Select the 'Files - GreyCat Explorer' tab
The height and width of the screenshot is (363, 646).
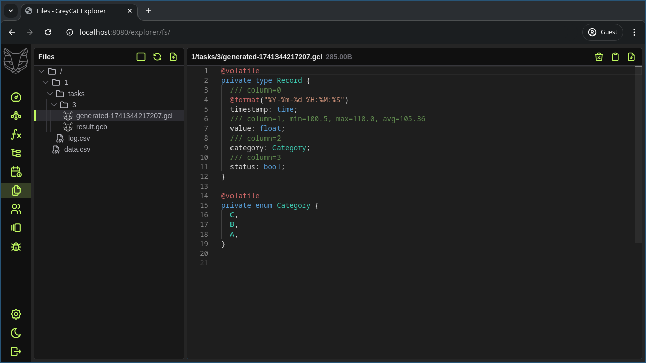(79, 11)
